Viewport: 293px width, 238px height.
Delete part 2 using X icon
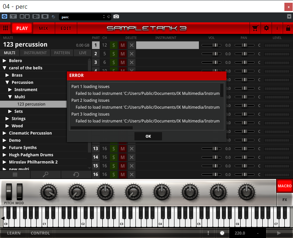point(132,54)
